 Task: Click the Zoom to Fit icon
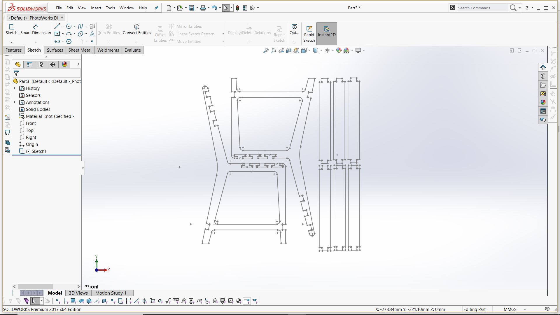(266, 50)
